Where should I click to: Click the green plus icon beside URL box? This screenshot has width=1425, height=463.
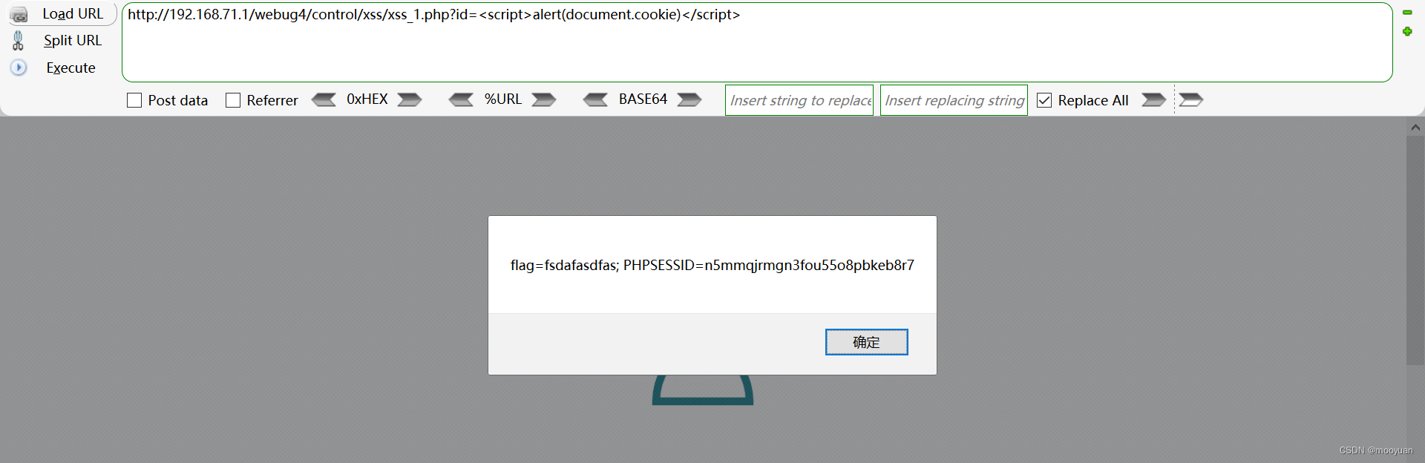point(1407,31)
